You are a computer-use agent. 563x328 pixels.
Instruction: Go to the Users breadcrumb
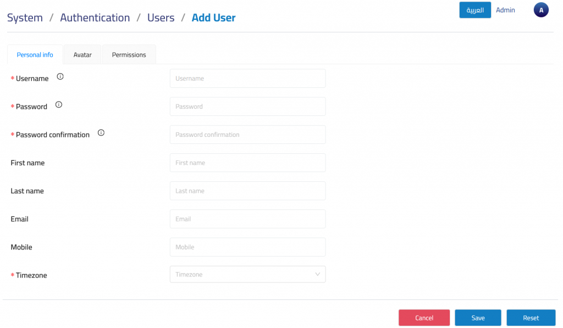coord(161,18)
